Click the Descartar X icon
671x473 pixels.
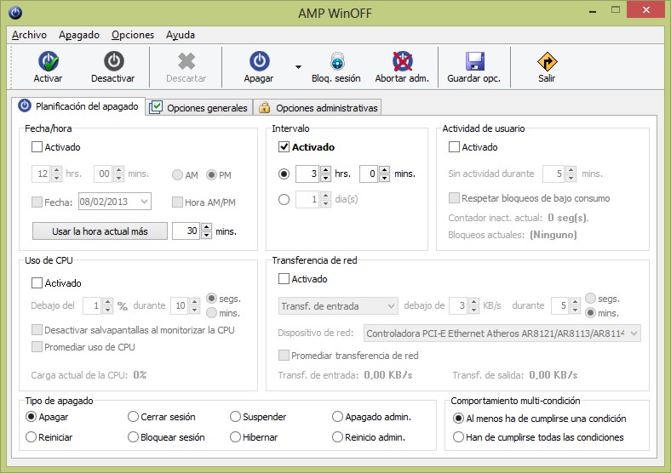(186, 61)
